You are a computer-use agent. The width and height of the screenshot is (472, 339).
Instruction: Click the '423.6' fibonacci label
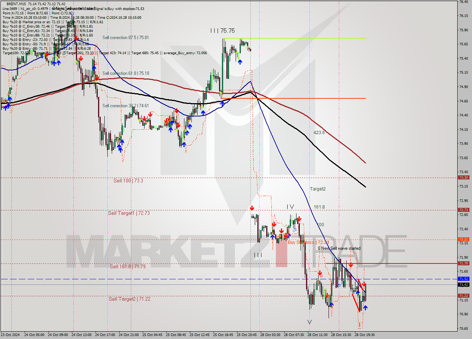319,133
